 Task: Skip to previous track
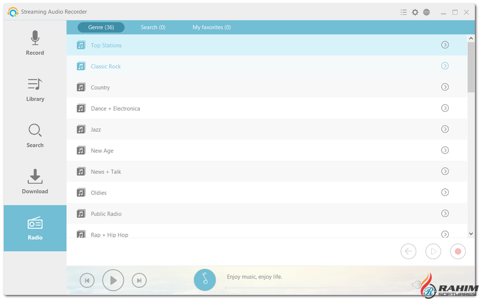coord(87,280)
